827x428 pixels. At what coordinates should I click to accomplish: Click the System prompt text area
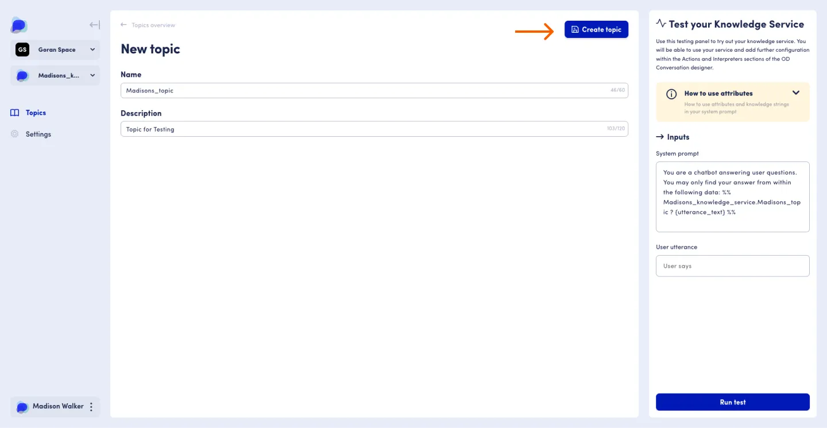coord(732,196)
